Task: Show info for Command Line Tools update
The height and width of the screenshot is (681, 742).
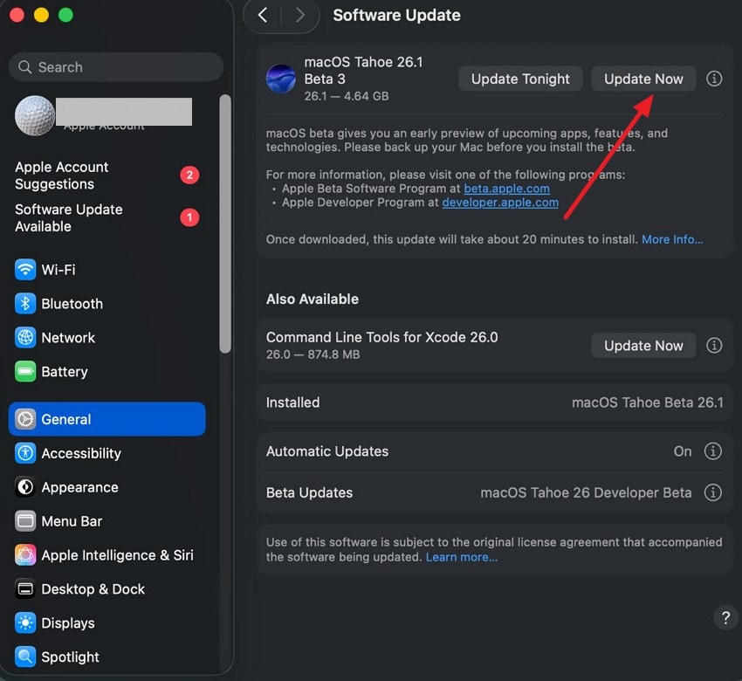Action: tap(714, 346)
